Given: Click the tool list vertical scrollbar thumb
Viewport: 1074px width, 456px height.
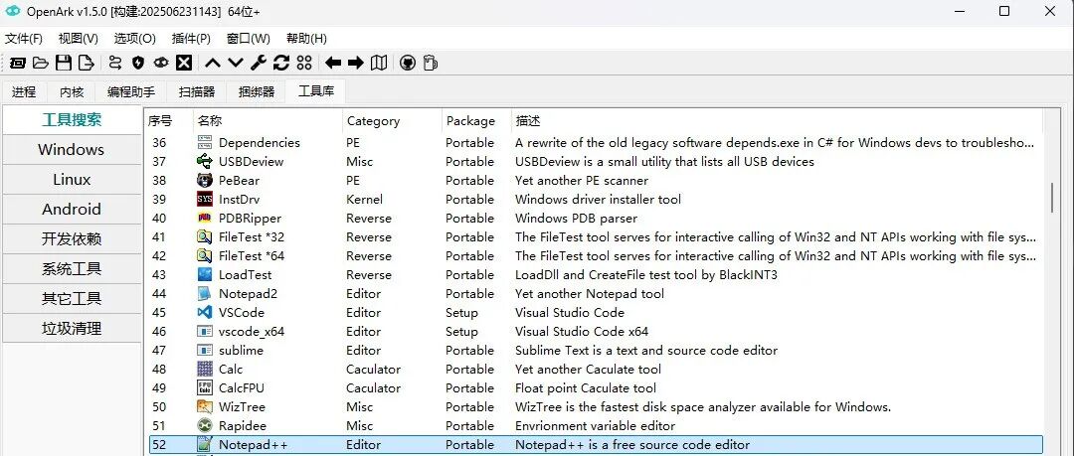Looking at the screenshot, I should coord(1052,198).
